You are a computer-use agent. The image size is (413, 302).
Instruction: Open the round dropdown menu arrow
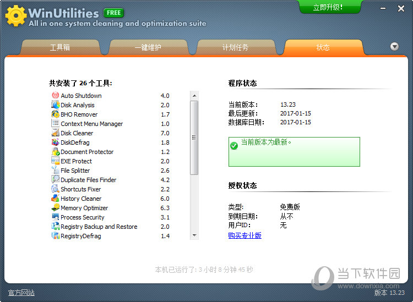[x=394, y=47]
